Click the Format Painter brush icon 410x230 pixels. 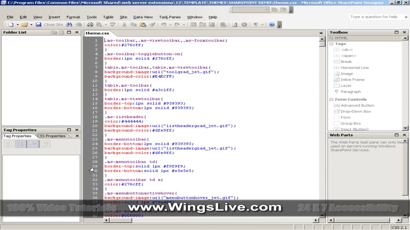(152, 25)
